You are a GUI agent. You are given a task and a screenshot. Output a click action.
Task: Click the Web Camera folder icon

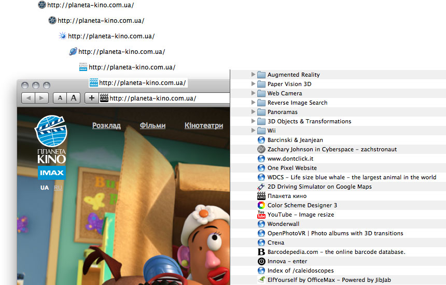click(261, 93)
